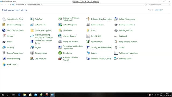Open the Date and Time icon

click(32, 25)
